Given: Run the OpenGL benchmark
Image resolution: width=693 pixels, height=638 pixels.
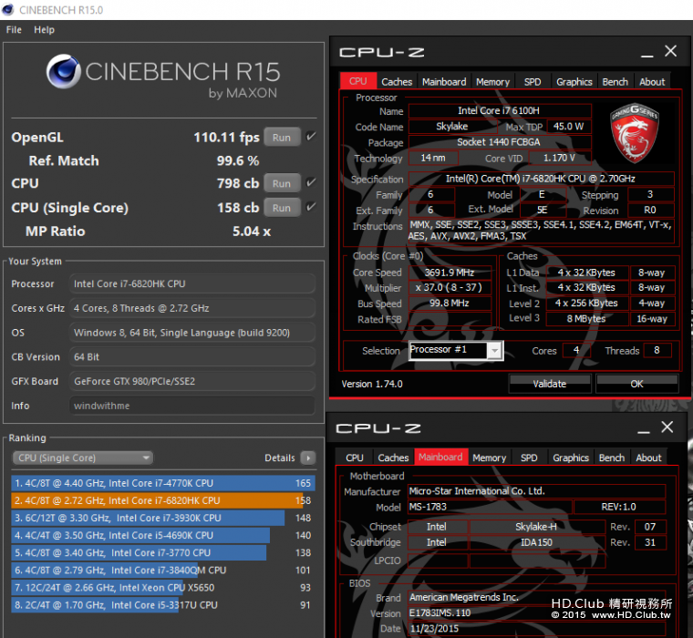Looking at the screenshot, I should pyautogui.click(x=282, y=138).
